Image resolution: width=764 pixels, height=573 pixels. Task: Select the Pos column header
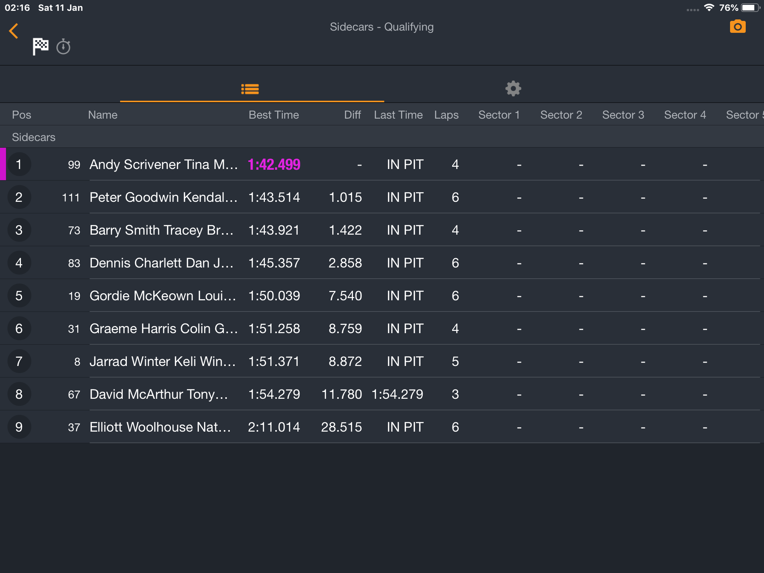pos(22,115)
